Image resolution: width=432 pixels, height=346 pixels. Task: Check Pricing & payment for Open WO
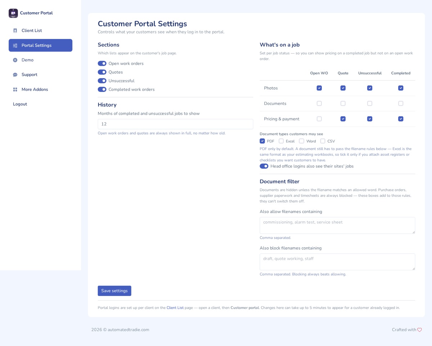pyautogui.click(x=319, y=119)
